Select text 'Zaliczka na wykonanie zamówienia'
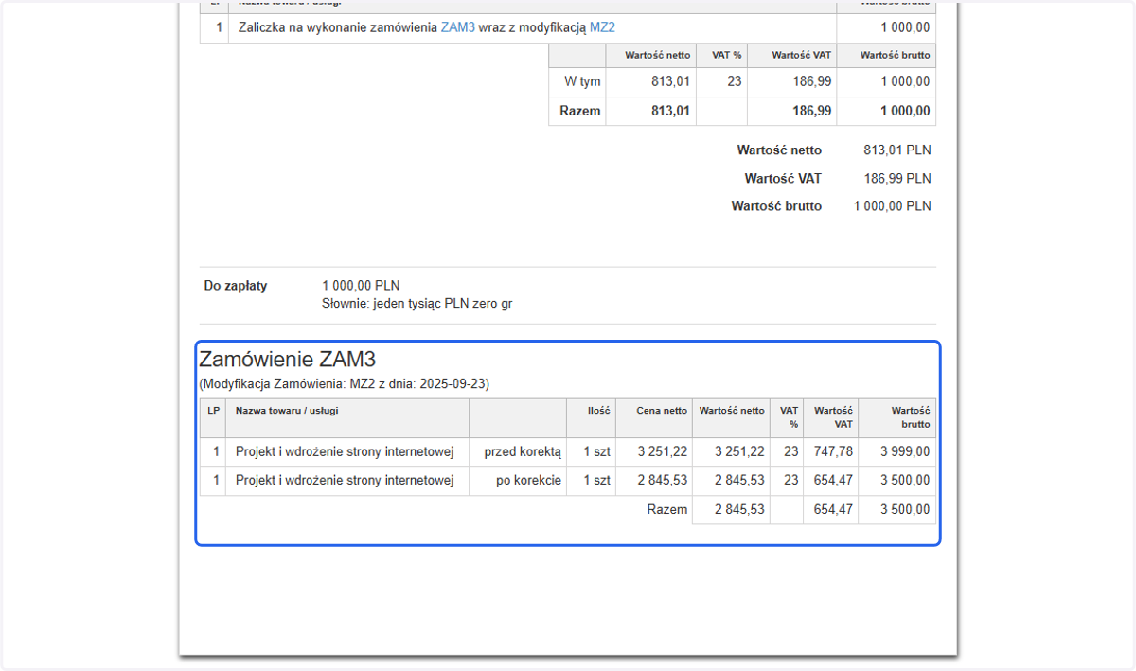1136x671 pixels. (x=338, y=28)
